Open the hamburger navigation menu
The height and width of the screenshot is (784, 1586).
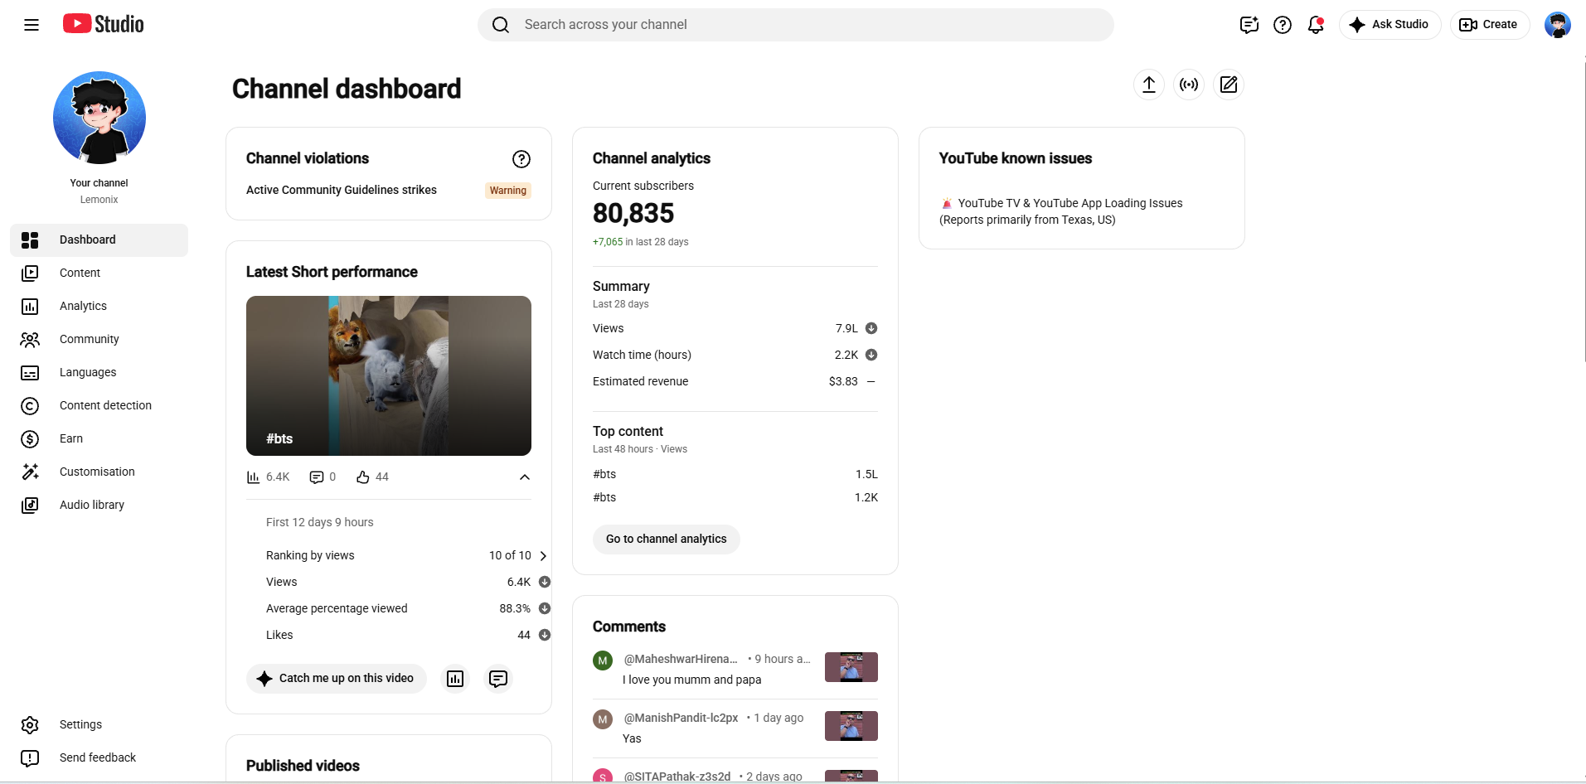tap(32, 25)
